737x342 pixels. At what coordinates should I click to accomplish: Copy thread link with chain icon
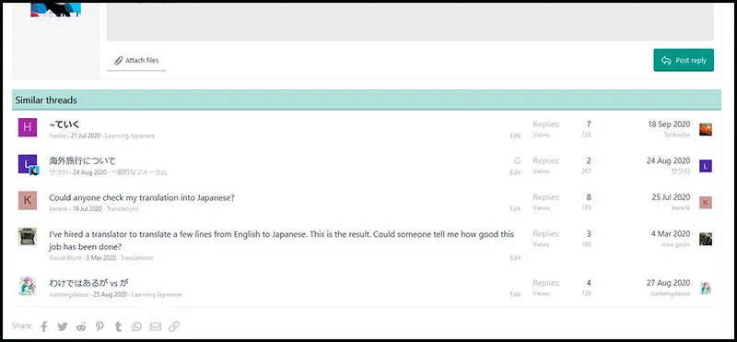click(174, 326)
